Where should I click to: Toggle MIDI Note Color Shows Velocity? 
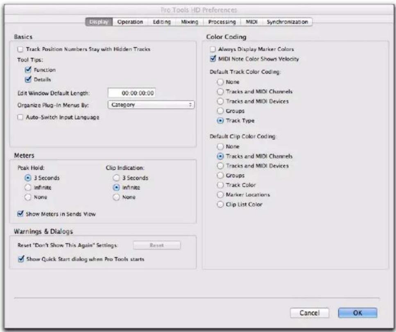213,59
